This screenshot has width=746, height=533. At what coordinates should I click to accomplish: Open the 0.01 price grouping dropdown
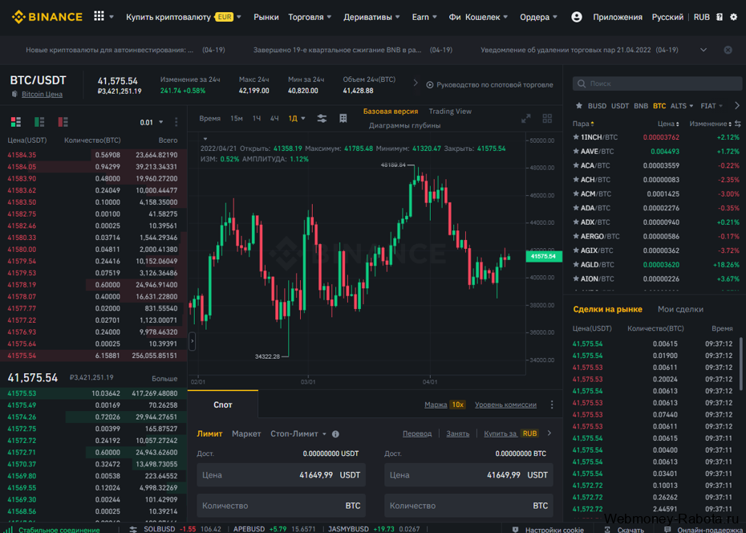click(x=152, y=122)
